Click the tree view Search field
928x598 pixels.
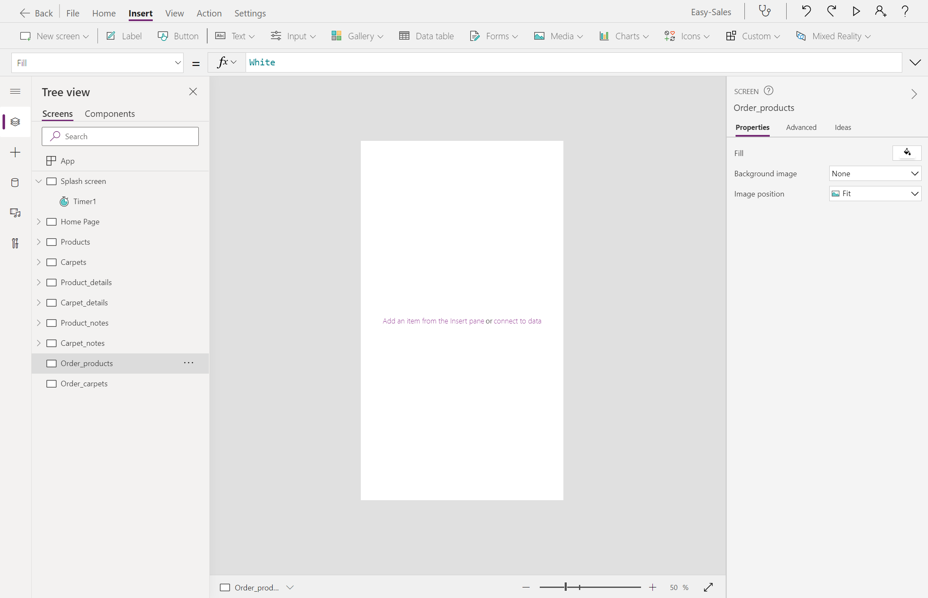tap(120, 137)
